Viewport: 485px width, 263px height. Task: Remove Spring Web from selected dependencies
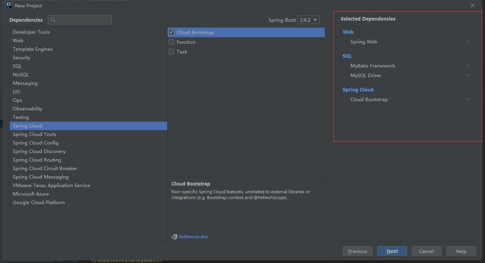pyautogui.click(x=468, y=41)
